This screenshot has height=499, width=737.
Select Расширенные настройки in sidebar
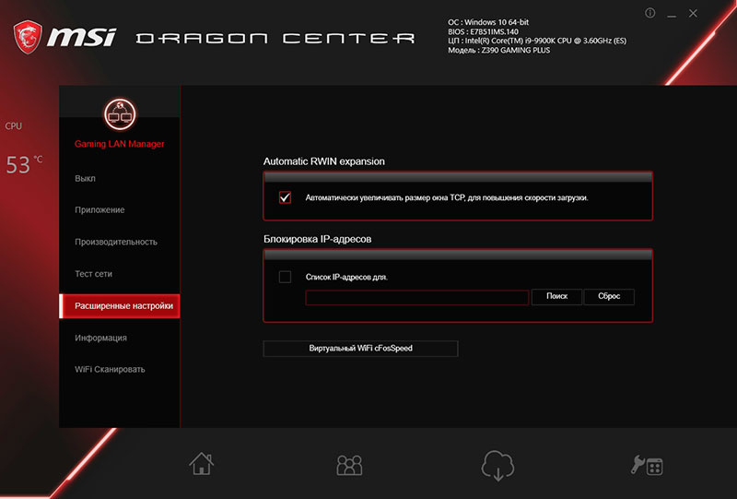[x=120, y=306]
